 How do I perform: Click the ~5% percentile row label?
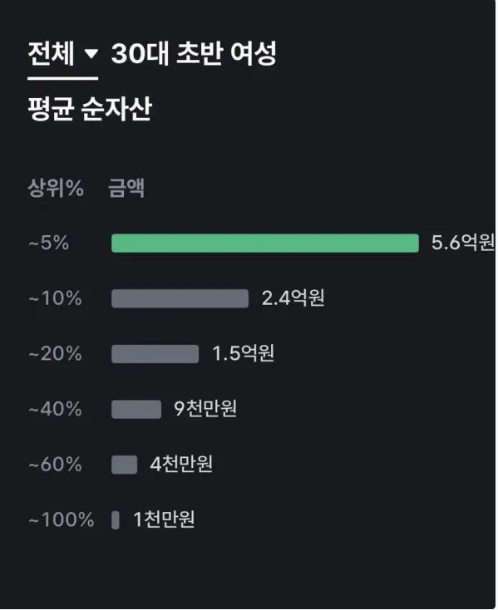[x=48, y=243]
